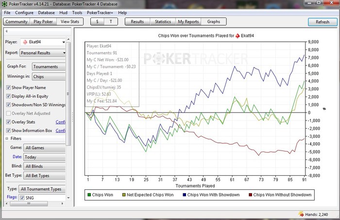Click the Date filter label link
Viewport: 340px width, 220px height.
(17, 157)
